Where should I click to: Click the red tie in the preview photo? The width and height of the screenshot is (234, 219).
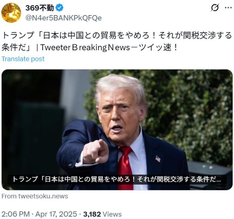click(125, 168)
